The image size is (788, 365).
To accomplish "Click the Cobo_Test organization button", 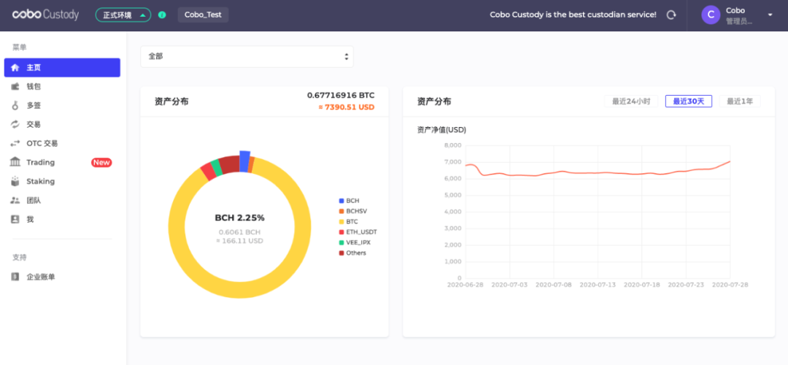I will [x=203, y=15].
